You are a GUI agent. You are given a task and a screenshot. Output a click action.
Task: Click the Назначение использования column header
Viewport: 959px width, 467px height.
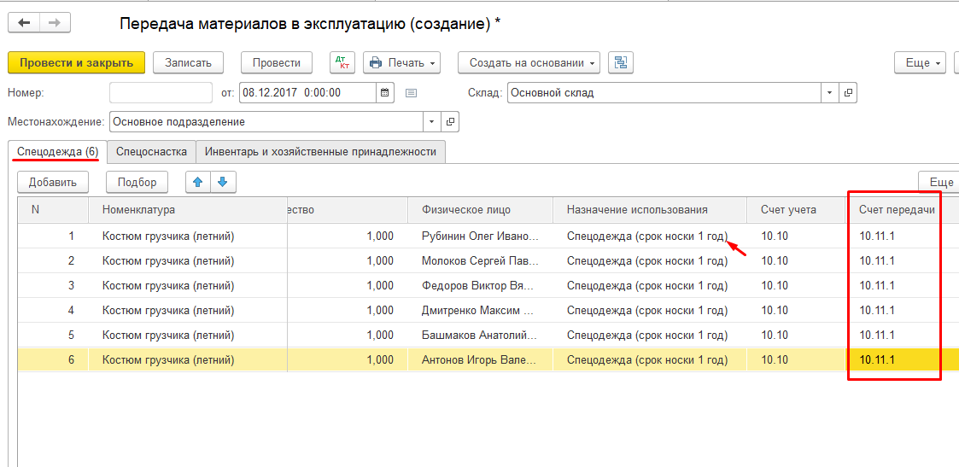[650, 210]
